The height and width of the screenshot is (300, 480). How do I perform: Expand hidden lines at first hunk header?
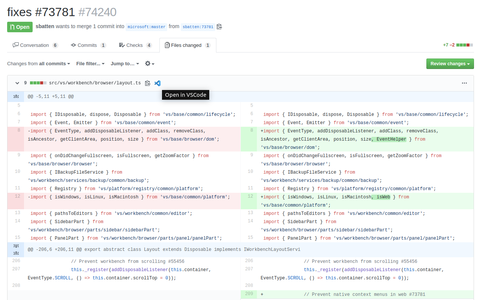click(x=15, y=96)
